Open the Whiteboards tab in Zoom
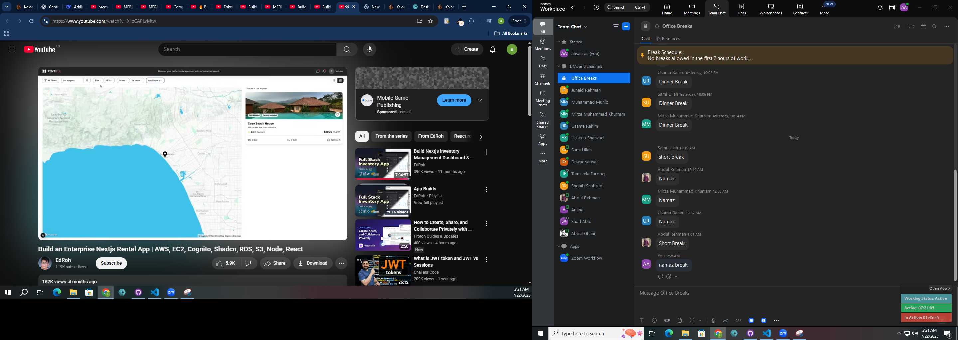Viewport: 958px width, 340px height. 771,9
